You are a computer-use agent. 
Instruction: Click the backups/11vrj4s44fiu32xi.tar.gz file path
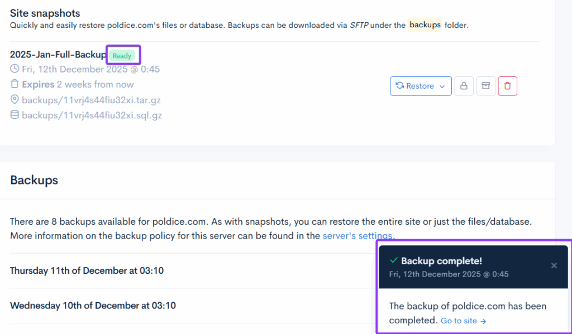coord(92,100)
